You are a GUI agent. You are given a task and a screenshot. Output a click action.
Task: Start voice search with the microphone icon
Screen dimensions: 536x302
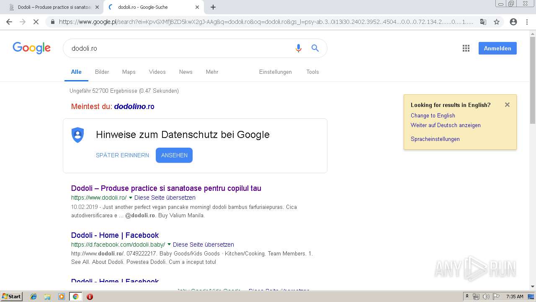298,48
